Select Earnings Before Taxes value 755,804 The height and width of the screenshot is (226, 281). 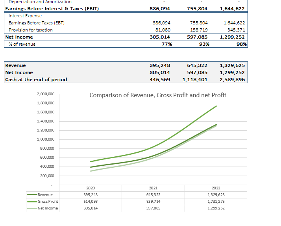tap(199, 23)
